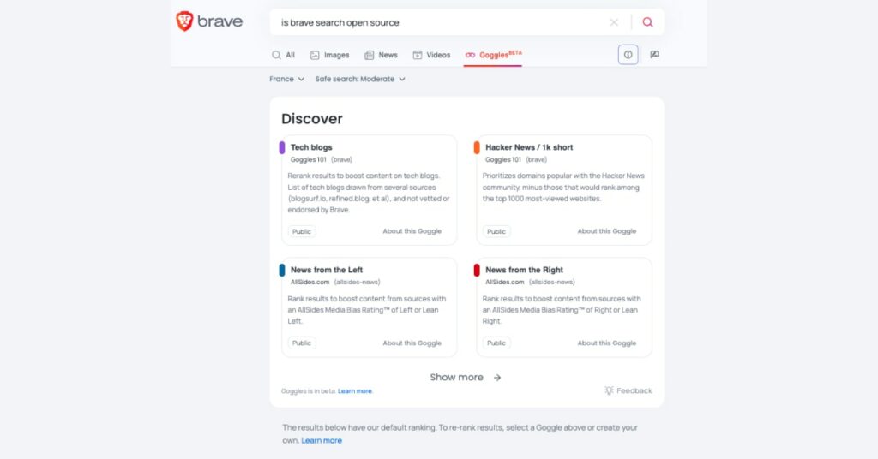The width and height of the screenshot is (878, 459).
Task: Click the feedback chat icon near tabs
Action: tap(654, 55)
